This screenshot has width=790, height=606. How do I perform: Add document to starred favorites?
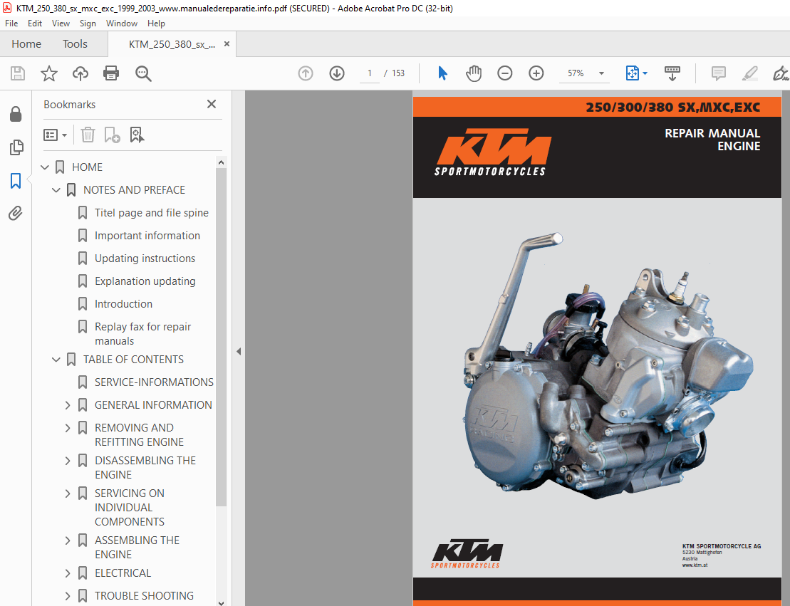click(49, 73)
